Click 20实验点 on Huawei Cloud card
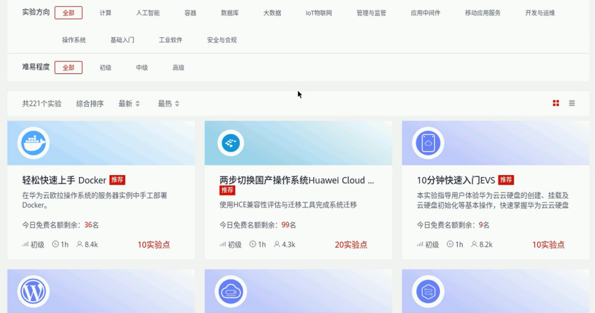The height and width of the screenshot is (313, 595). pos(351,245)
